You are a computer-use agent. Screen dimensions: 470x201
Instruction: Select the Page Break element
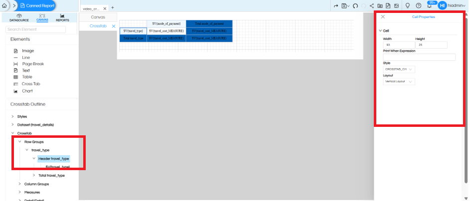[x=29, y=64]
